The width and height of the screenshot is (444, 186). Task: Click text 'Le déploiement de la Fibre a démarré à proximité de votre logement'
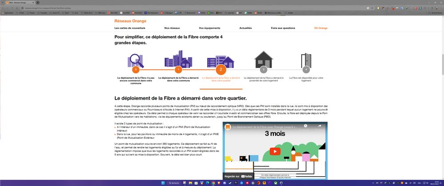click(264, 79)
